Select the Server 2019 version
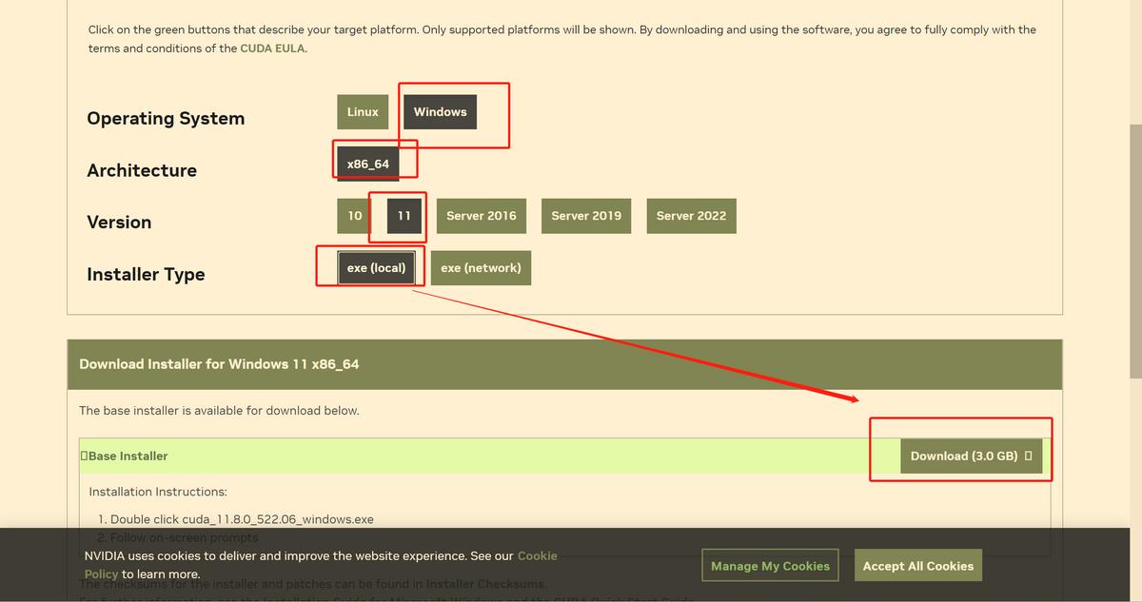The height and width of the screenshot is (602, 1142). coord(586,215)
